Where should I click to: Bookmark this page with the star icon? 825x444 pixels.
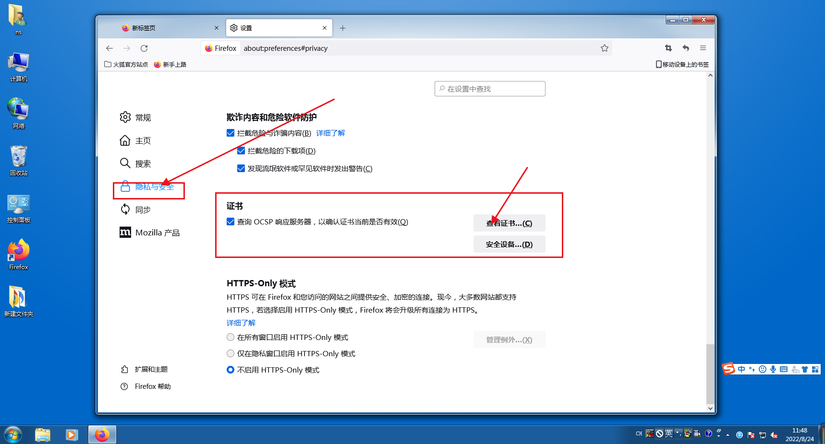[605, 48]
